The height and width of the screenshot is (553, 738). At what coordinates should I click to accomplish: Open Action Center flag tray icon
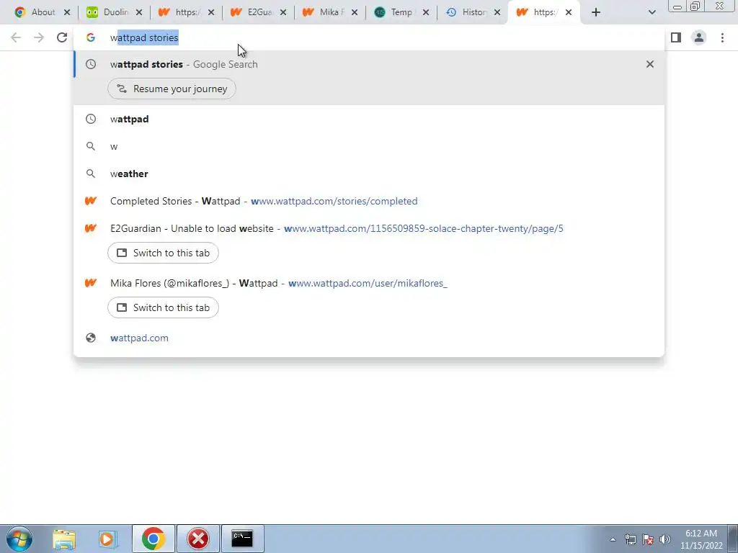coord(648,539)
